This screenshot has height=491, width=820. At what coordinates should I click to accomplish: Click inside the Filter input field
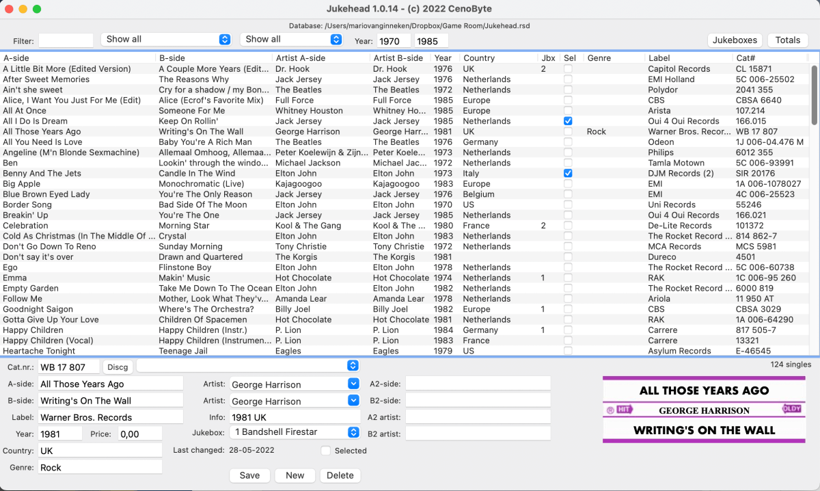click(x=66, y=40)
